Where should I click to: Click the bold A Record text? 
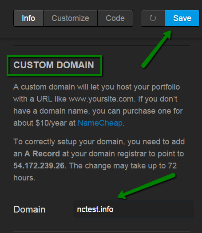[x=42, y=154]
